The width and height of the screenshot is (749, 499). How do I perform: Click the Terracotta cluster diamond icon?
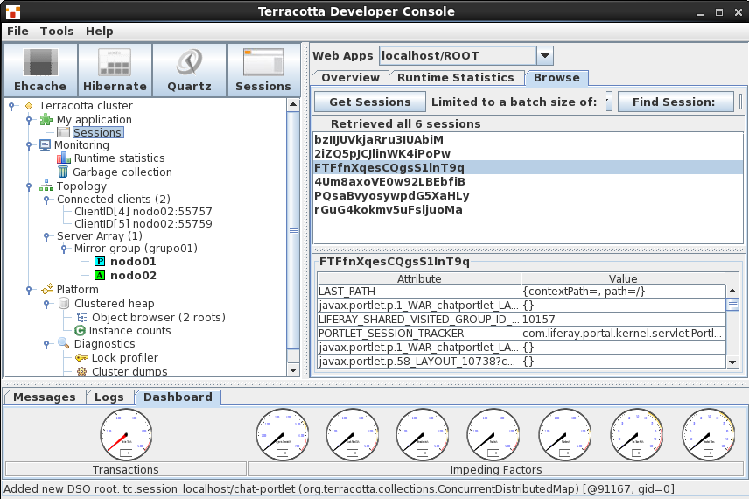pyautogui.click(x=29, y=106)
